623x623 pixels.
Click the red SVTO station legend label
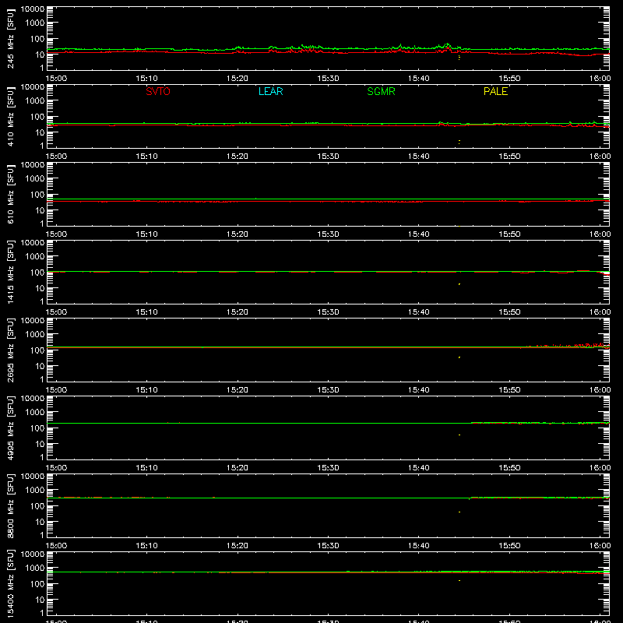point(158,91)
